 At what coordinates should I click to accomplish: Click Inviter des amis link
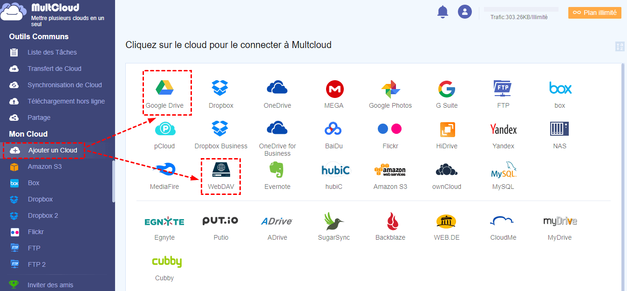(50, 285)
